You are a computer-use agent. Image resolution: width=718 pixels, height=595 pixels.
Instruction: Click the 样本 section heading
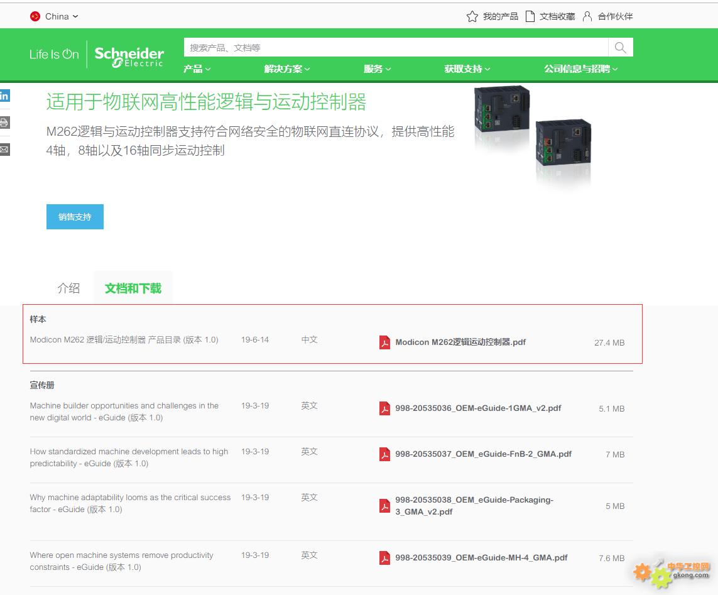coord(38,319)
